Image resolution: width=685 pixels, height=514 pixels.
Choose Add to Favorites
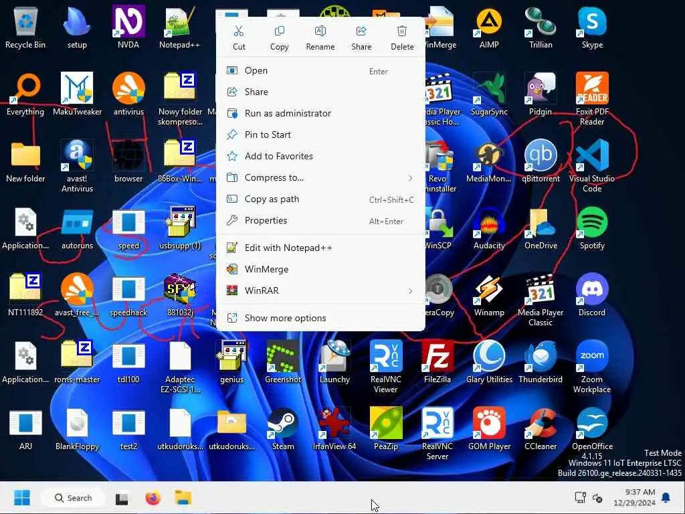pyautogui.click(x=320, y=157)
